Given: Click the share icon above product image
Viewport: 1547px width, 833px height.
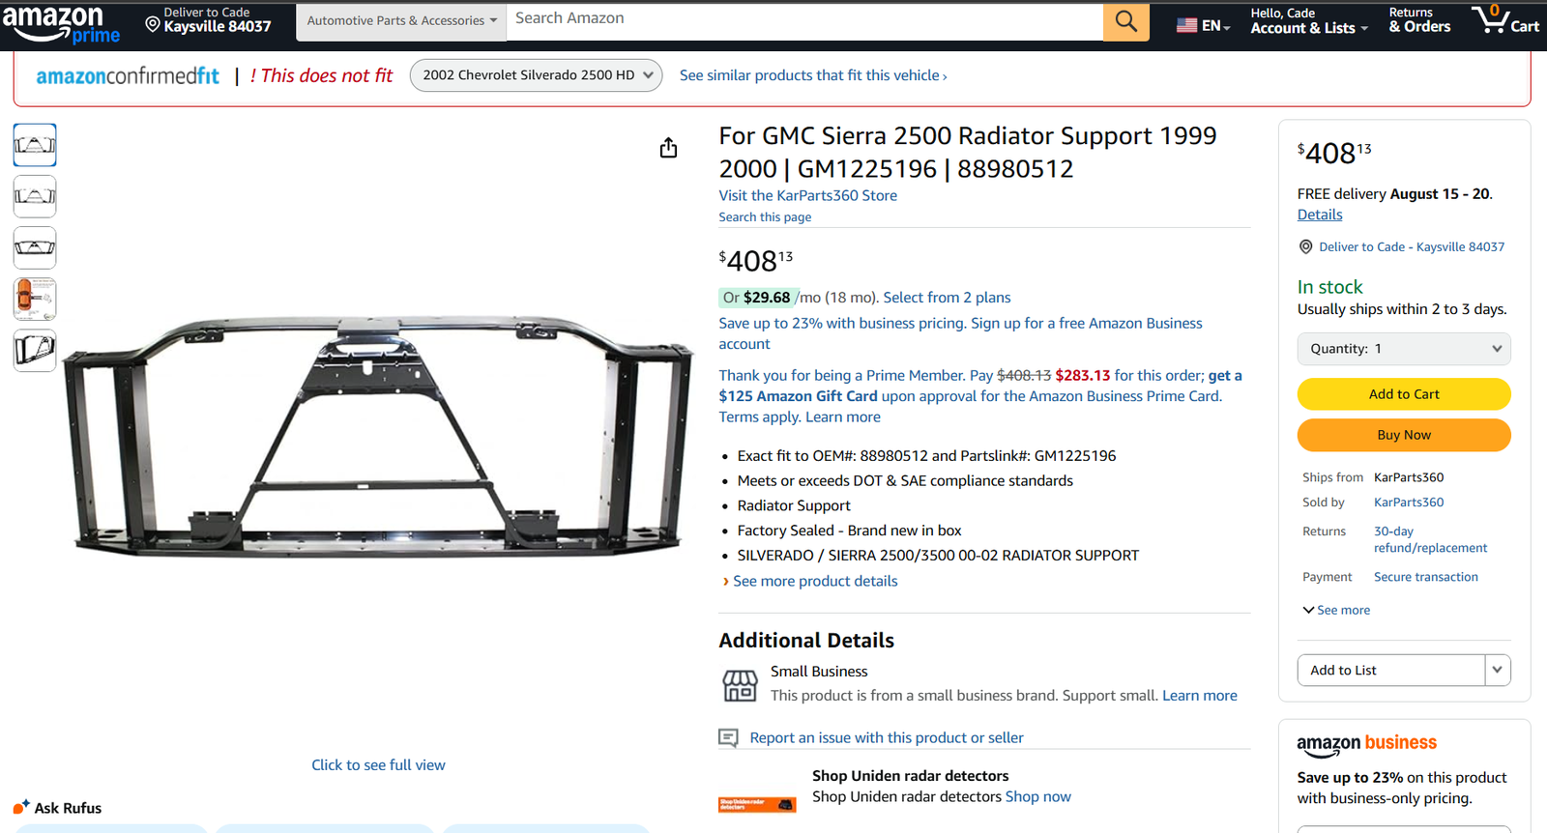Looking at the screenshot, I should [668, 148].
